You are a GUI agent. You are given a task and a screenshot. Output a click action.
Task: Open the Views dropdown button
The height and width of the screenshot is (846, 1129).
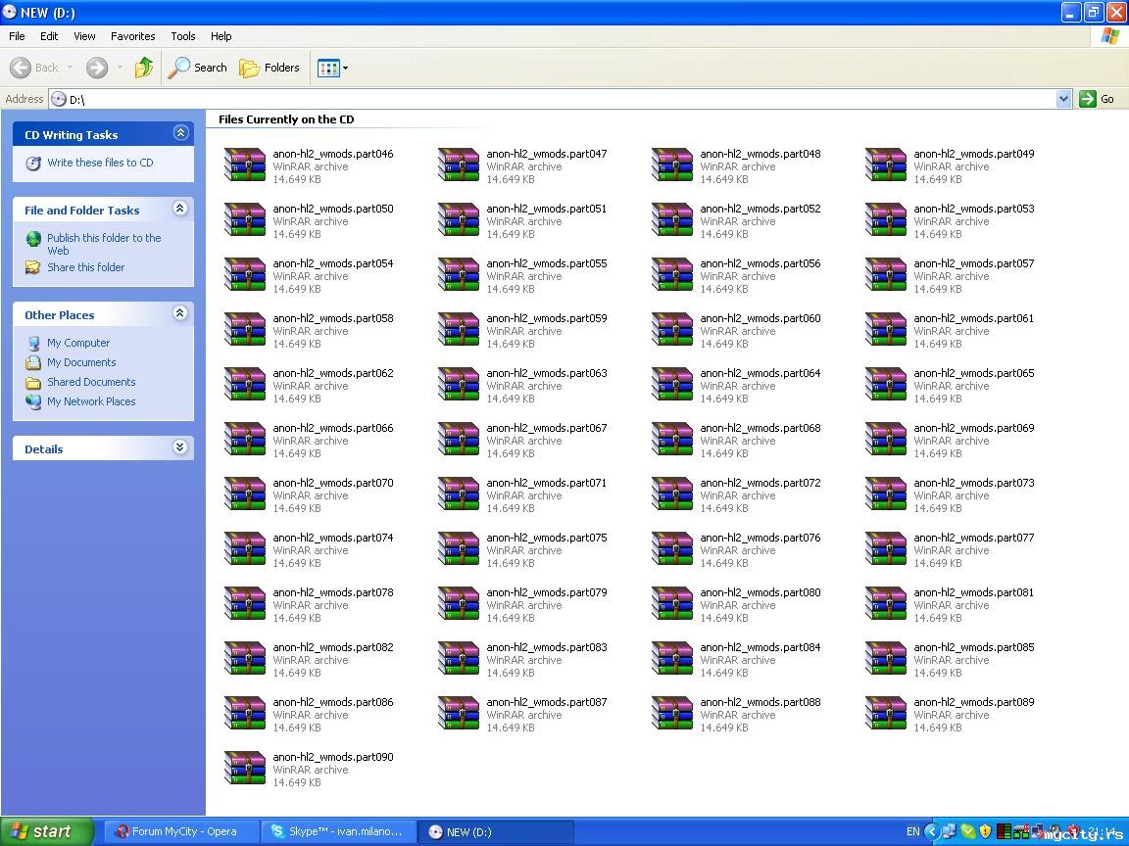332,68
